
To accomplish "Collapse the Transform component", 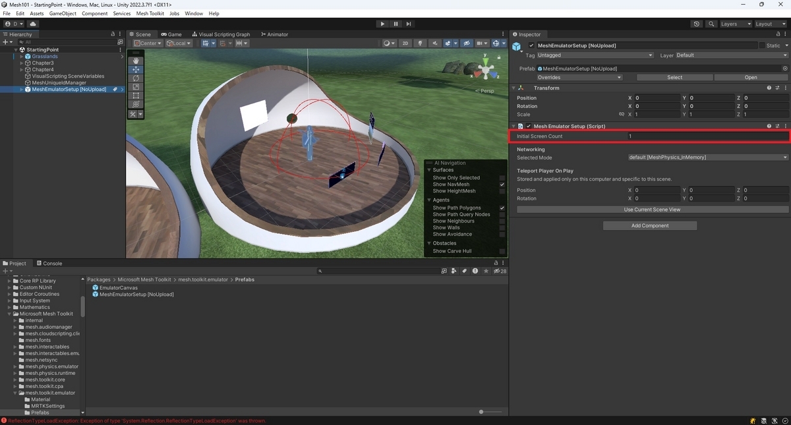I will [513, 88].
